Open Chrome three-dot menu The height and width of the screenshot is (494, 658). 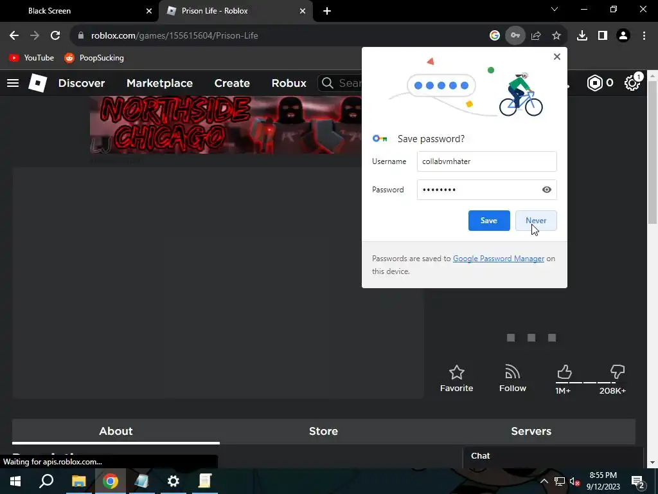click(644, 36)
